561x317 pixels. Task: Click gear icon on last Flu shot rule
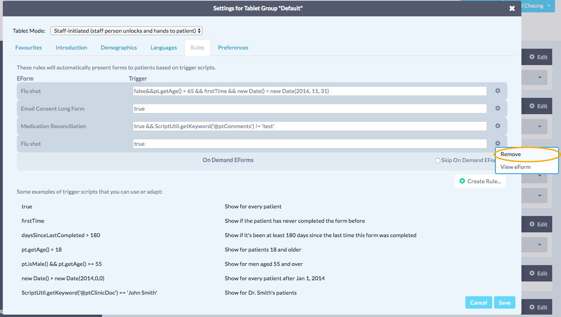498,144
